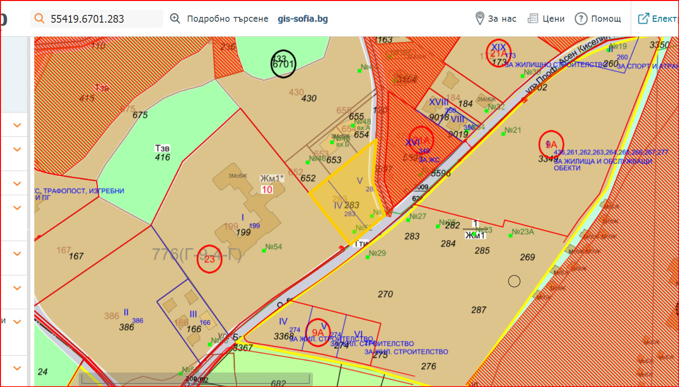Viewport: 679px width, 387px height.
Task: Click the price list icon beside Цени
Action: [533, 19]
